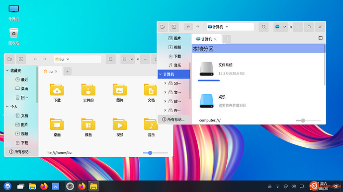343x192 pixels.
Task: Select 视频 under 个人 in liu sidebar
Action: pyautogui.click(x=21, y=133)
